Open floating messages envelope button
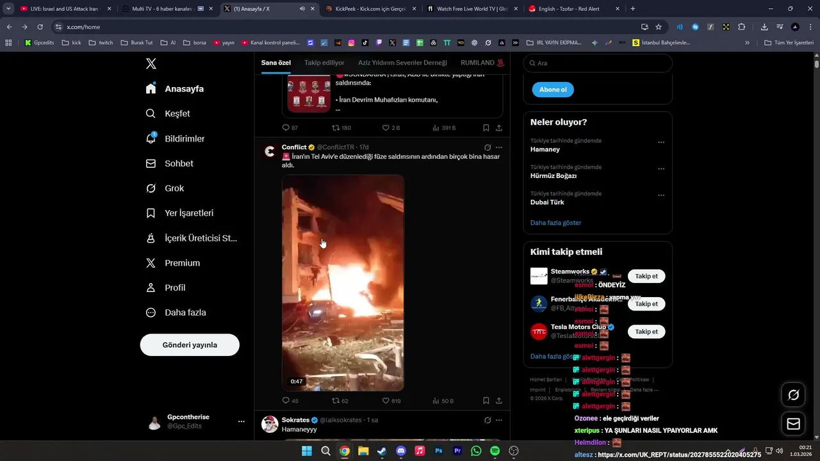The width and height of the screenshot is (820, 461). point(793,424)
